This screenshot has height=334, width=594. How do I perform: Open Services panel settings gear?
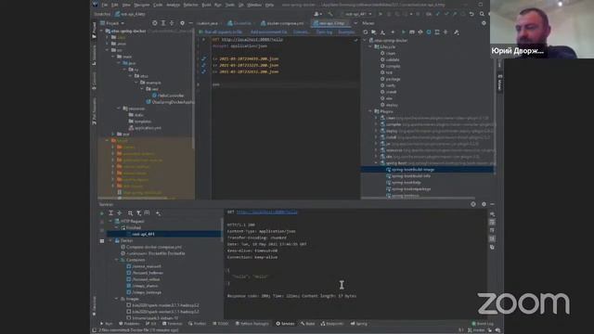[x=484, y=204]
